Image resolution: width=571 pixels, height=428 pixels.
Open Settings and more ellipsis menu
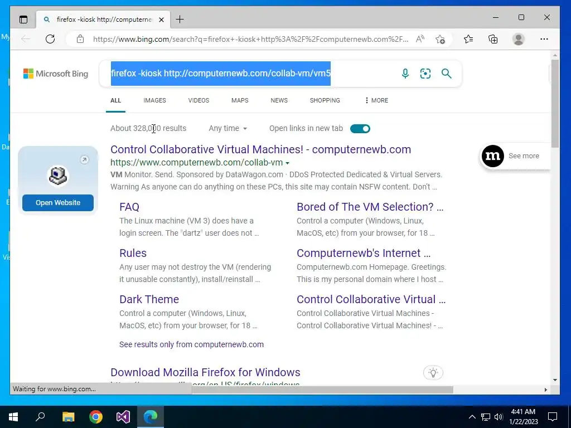coord(544,39)
